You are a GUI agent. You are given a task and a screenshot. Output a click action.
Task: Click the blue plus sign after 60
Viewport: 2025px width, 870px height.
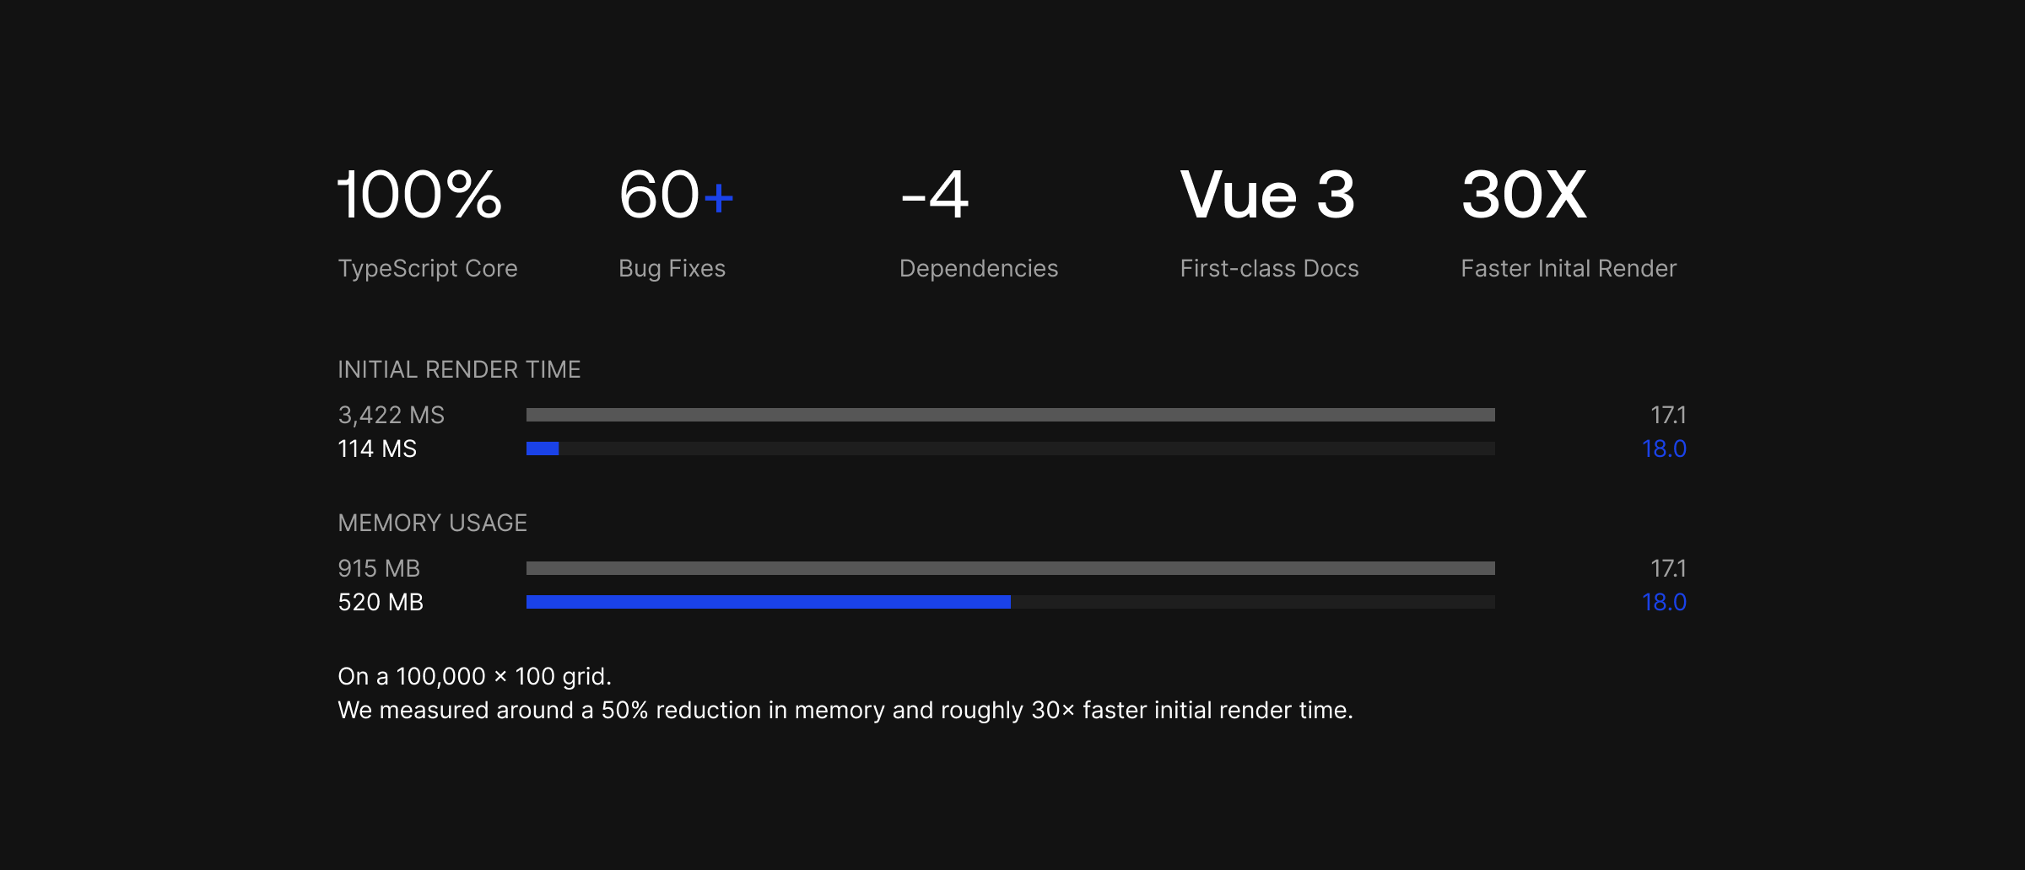[x=719, y=198]
